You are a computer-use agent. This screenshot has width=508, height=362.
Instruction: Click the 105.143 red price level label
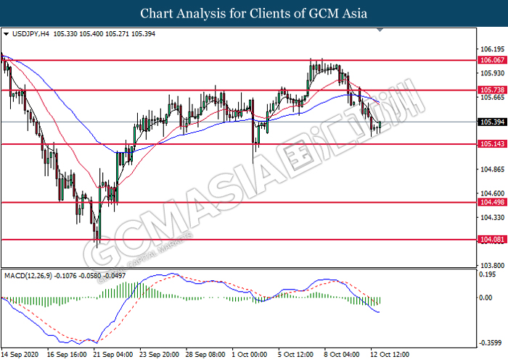pyautogui.click(x=492, y=144)
